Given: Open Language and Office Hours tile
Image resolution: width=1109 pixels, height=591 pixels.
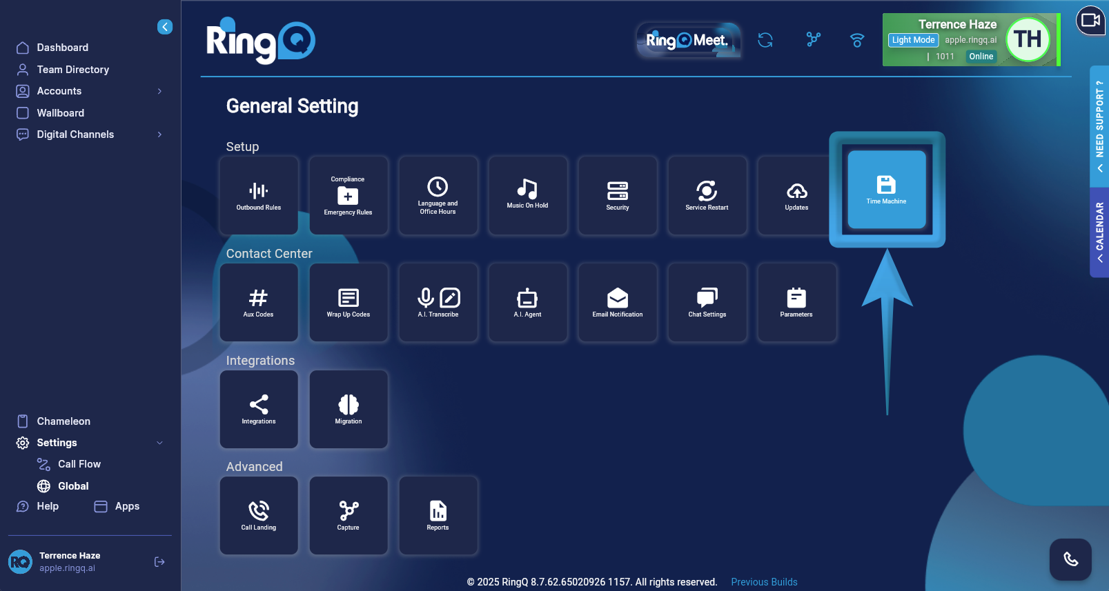Looking at the screenshot, I should click(x=438, y=196).
